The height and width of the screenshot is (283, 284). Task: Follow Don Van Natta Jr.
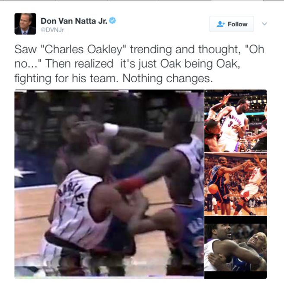tap(231, 24)
